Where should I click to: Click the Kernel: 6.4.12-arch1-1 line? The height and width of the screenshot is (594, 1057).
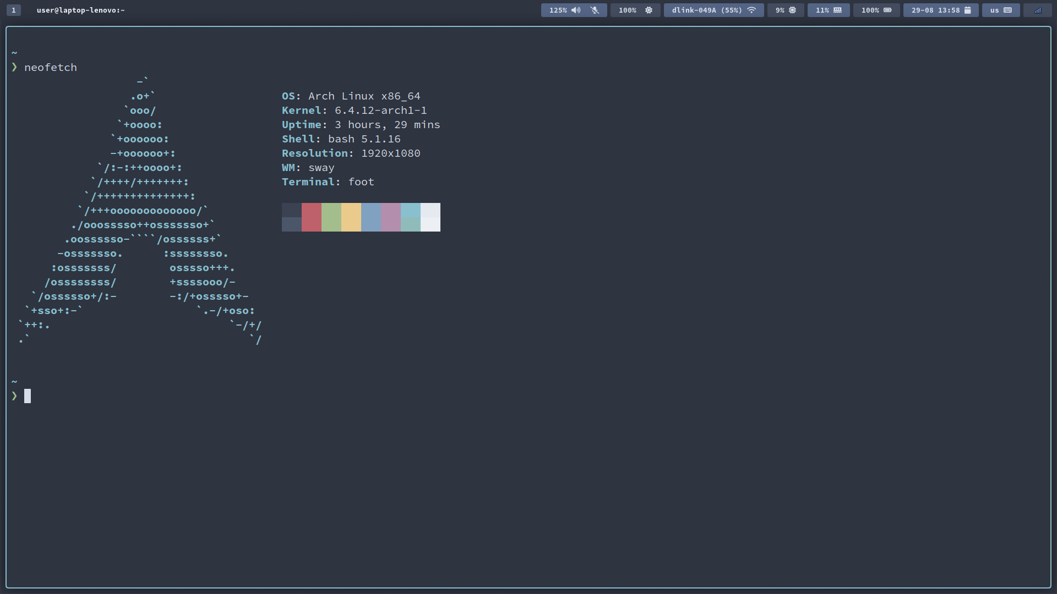click(x=355, y=111)
